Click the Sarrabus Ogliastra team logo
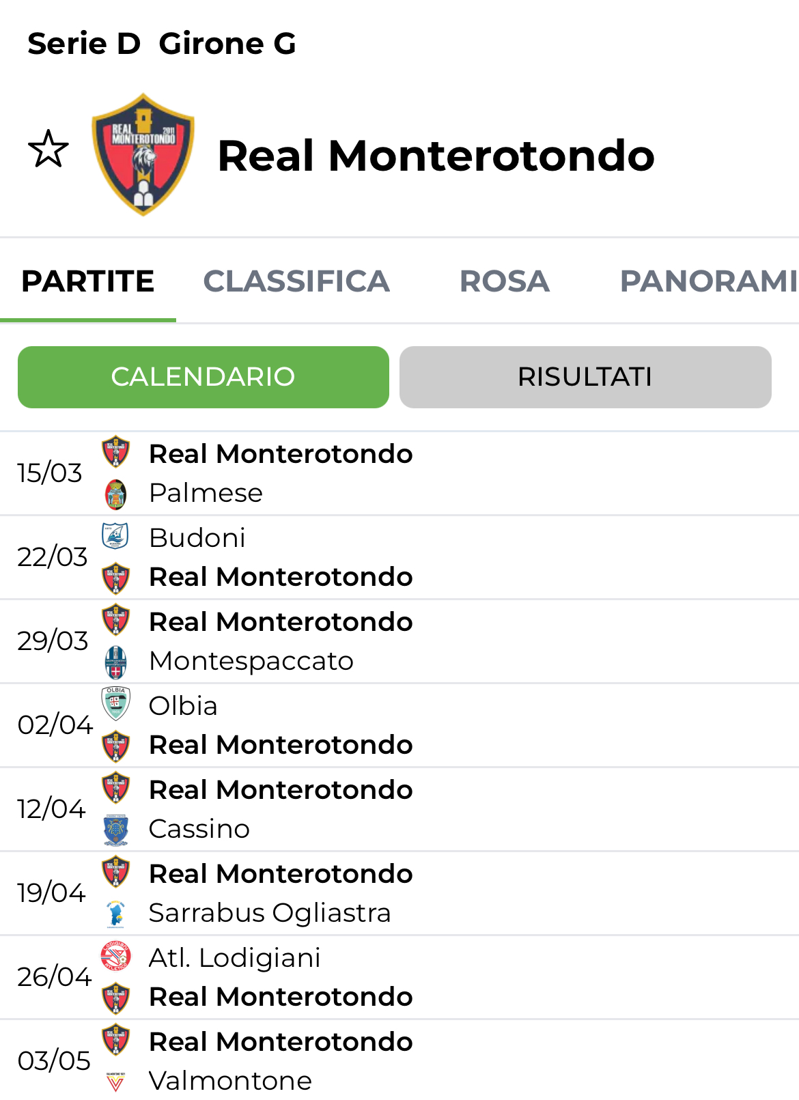The image size is (799, 1100). click(116, 914)
